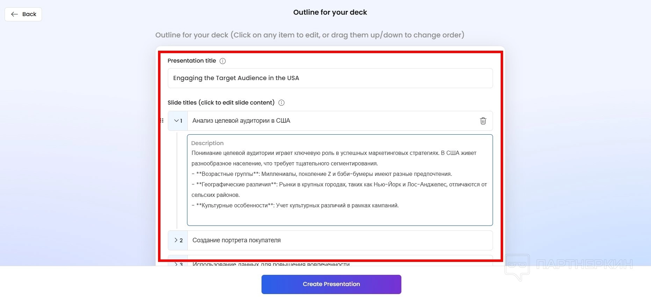Expand slide 2 using its chevron

click(x=176, y=240)
